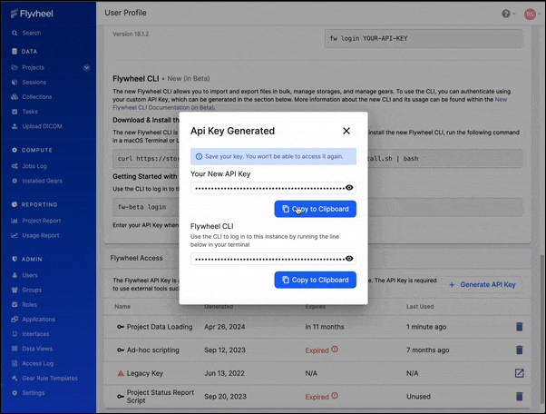546x414 pixels.
Task: Click the Gear Rule Templates icon
Action: [x=15, y=378]
